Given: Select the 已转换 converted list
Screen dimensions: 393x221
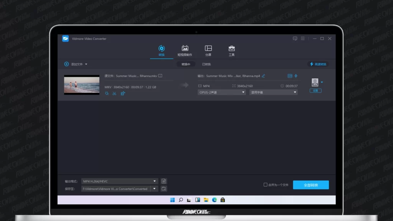Looking at the screenshot, I should 206,64.
